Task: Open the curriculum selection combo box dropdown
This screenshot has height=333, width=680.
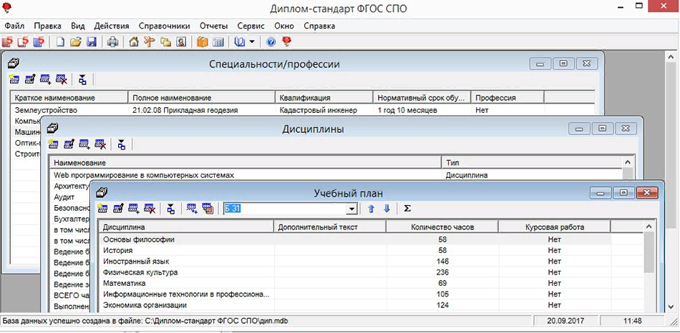Action: click(351, 209)
